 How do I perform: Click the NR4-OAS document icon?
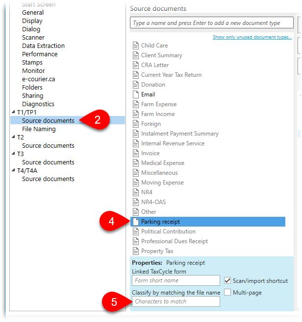[x=136, y=202]
